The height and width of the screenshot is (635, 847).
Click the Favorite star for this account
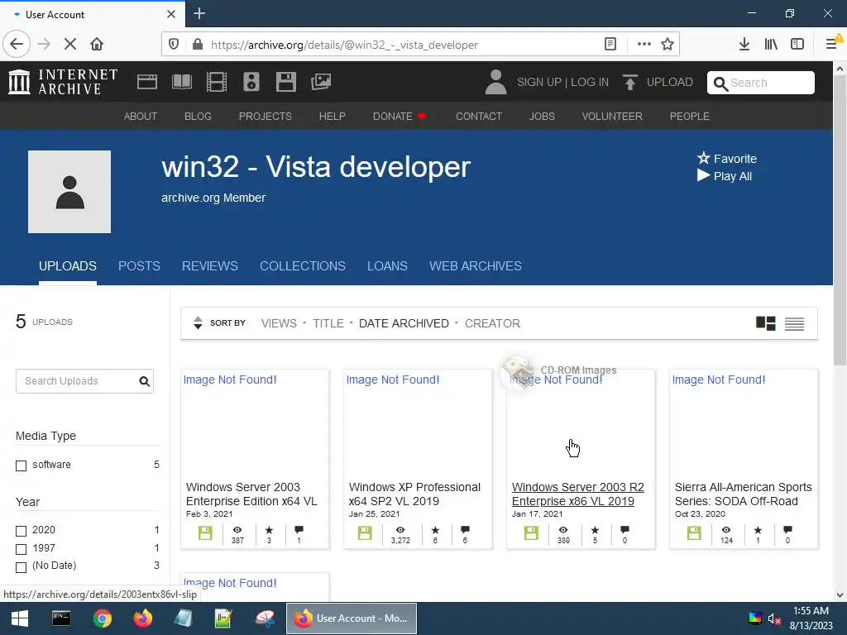click(x=703, y=158)
